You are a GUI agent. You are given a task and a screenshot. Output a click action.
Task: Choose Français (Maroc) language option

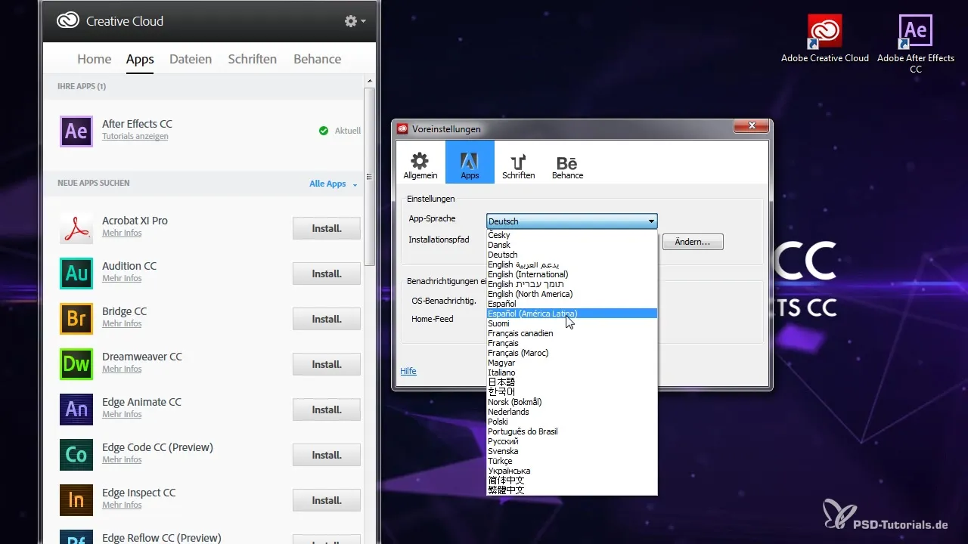572,353
